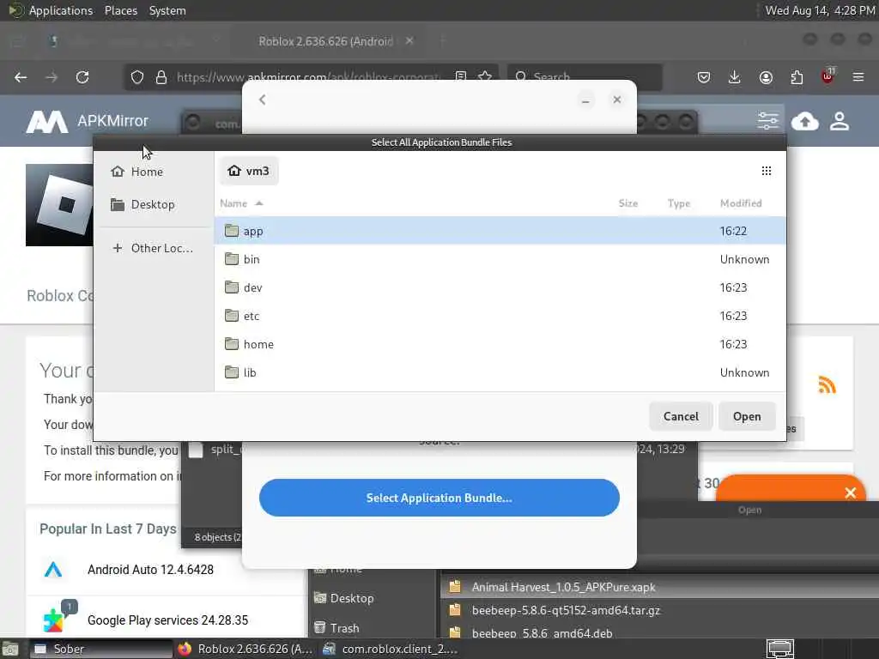The height and width of the screenshot is (659, 879).
Task: Open Pocket save icon in Firefox
Action: [x=704, y=77]
